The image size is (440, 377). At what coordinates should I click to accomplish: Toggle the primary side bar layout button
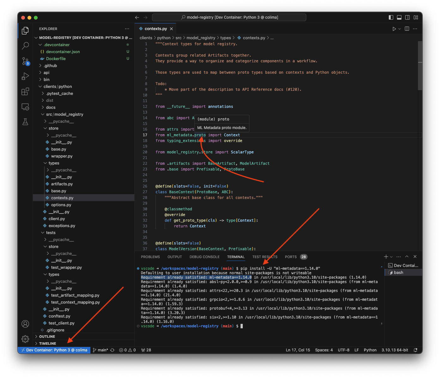point(391,17)
